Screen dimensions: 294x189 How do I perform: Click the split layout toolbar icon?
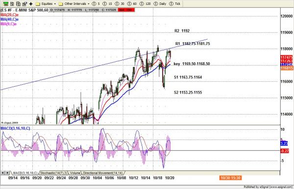click(12, 4)
